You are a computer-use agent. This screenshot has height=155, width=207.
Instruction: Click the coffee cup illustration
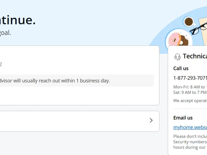[x=189, y=22]
